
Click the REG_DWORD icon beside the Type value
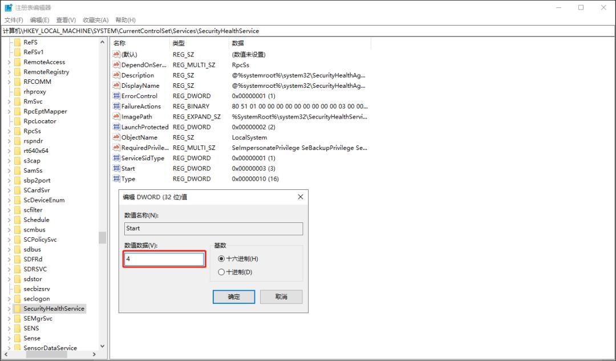click(116, 179)
